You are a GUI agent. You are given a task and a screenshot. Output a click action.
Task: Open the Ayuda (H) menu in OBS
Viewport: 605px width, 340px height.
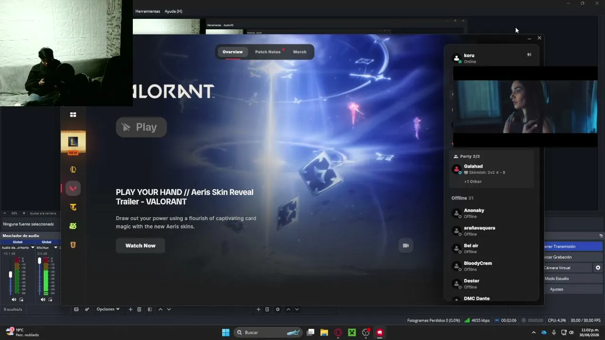pos(173,11)
